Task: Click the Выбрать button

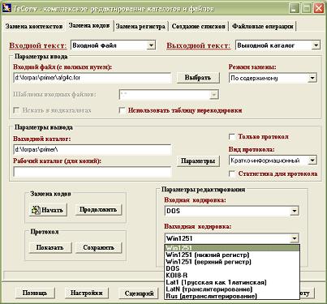Action: pyautogui.click(x=198, y=78)
